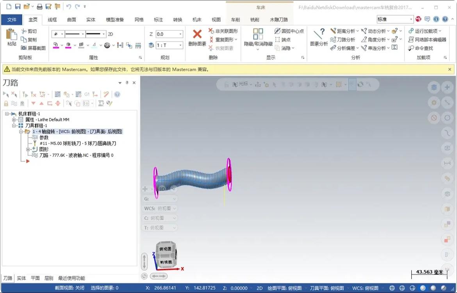Toggle the lock on toolpath operations

coord(6,103)
